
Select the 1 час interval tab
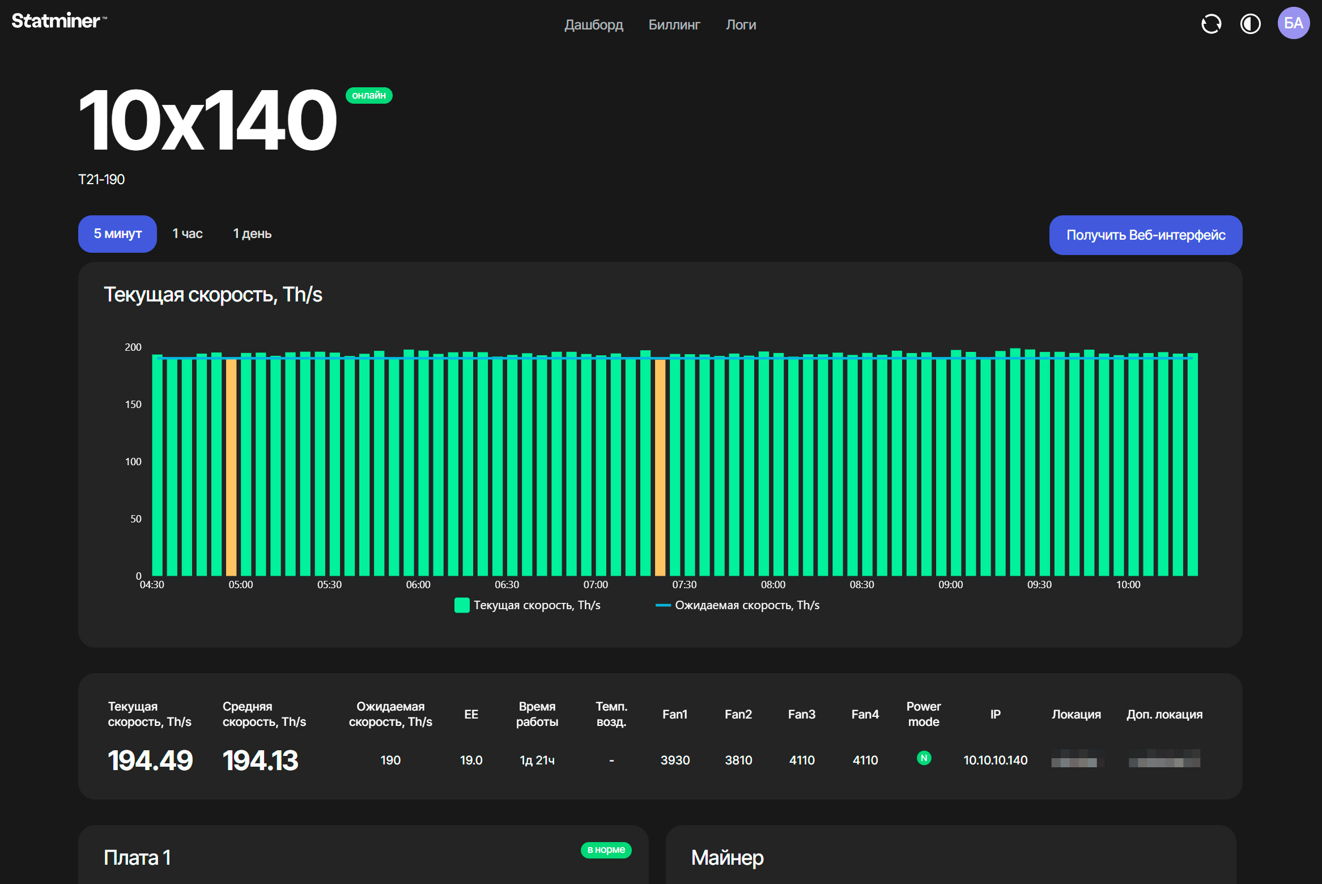pos(188,233)
